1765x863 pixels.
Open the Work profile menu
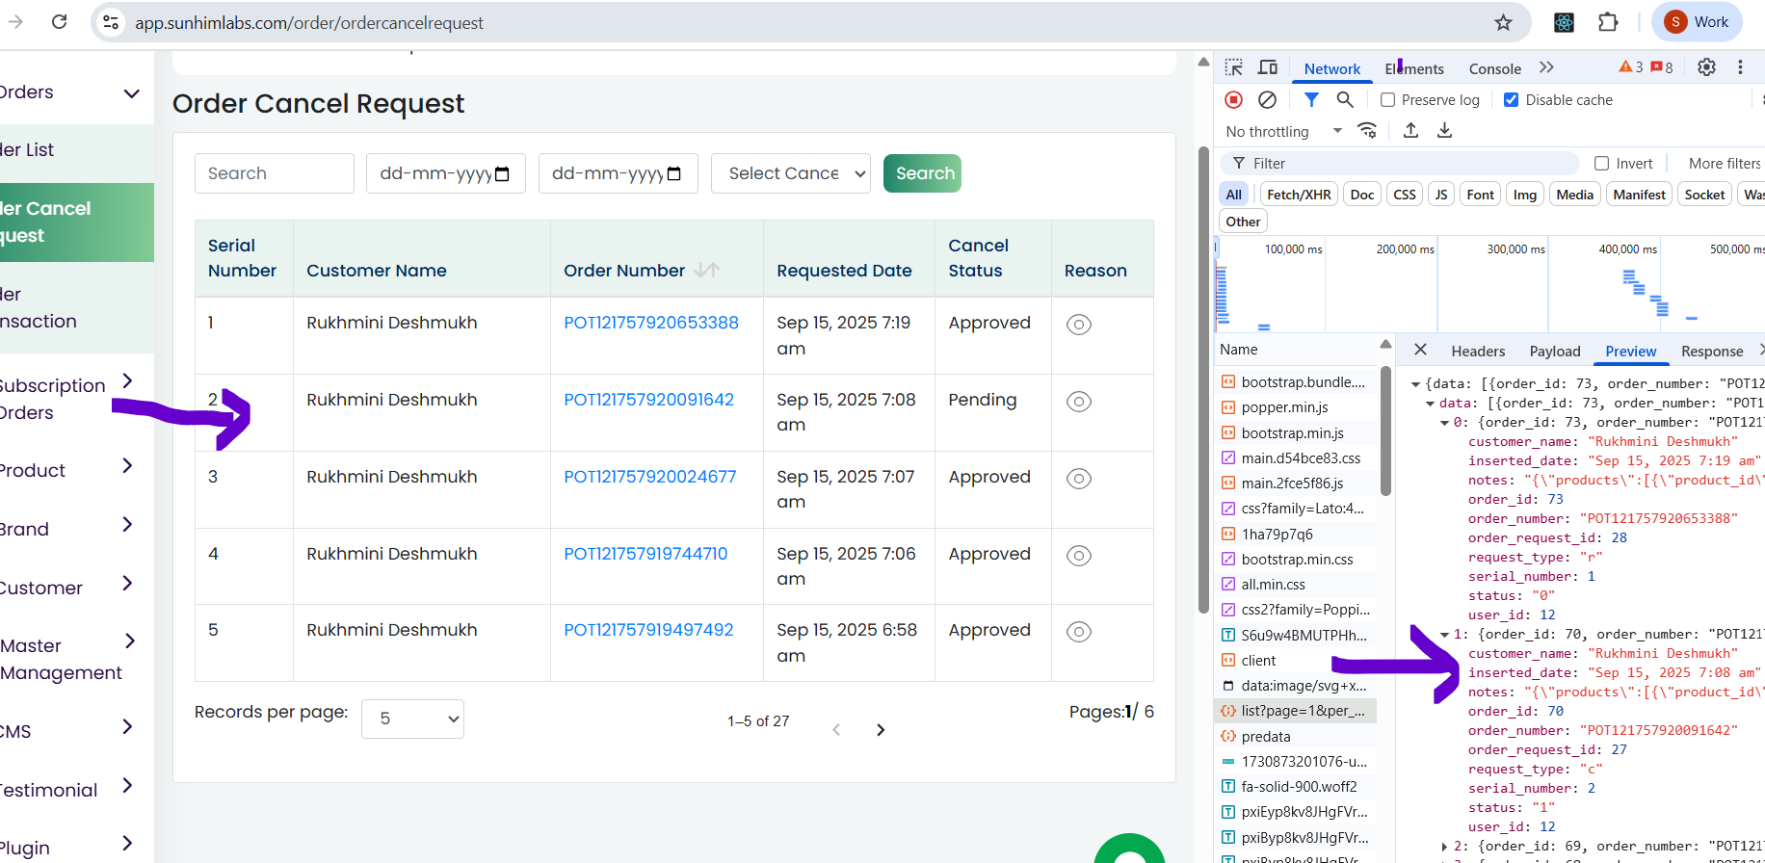click(x=1698, y=22)
